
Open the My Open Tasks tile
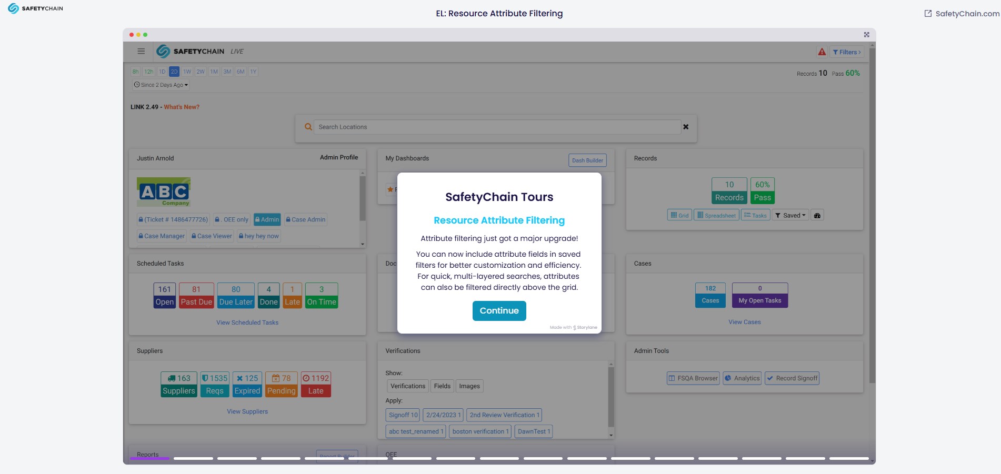click(759, 295)
